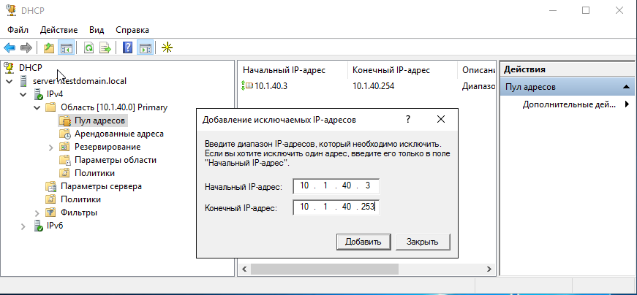Image resolution: width=637 pixels, height=295 pixels.
Task: Toggle the Action pane toolbar icon
Action: (x=145, y=48)
